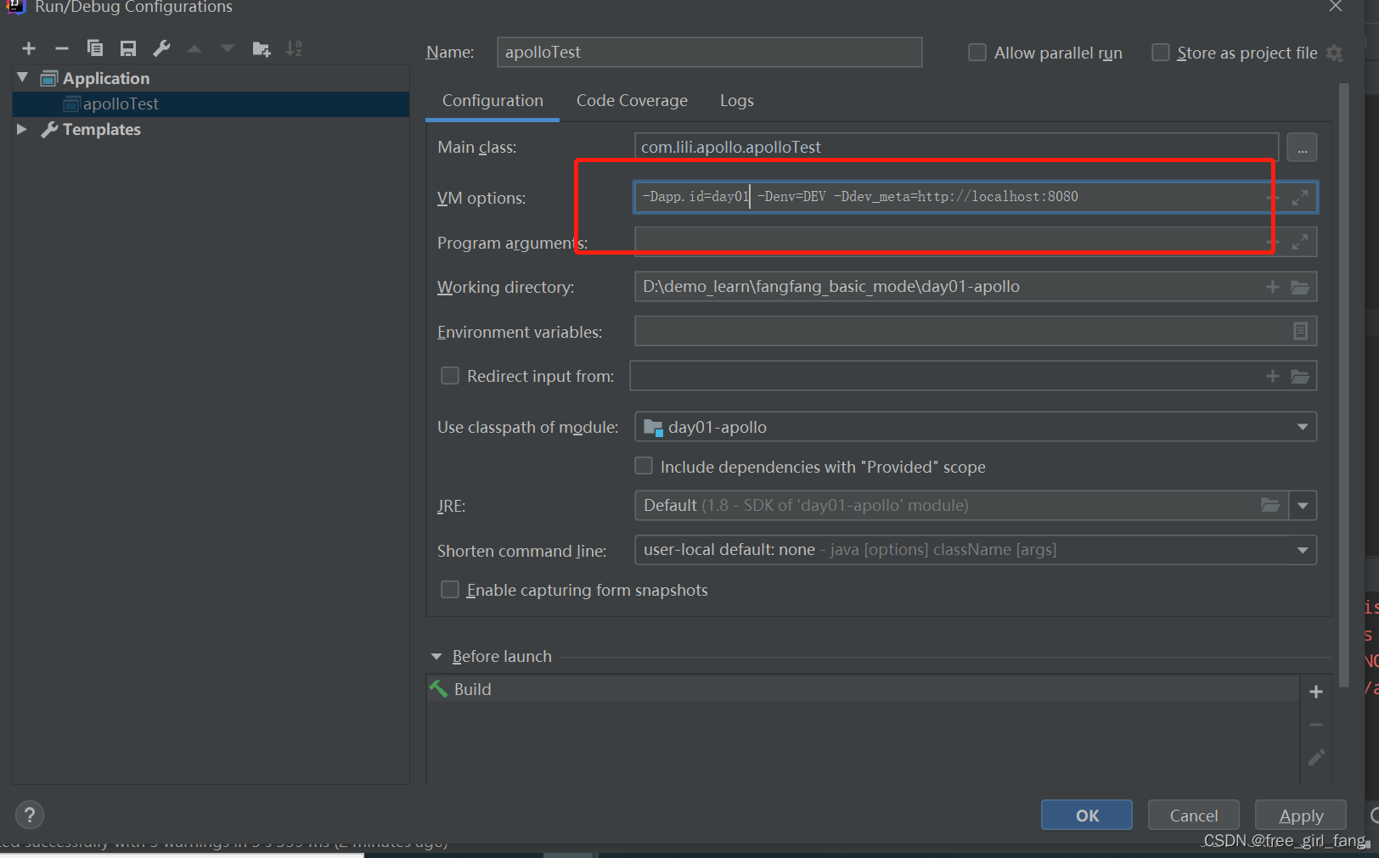Open the Logs tab
The image size is (1379, 858).
(x=736, y=100)
